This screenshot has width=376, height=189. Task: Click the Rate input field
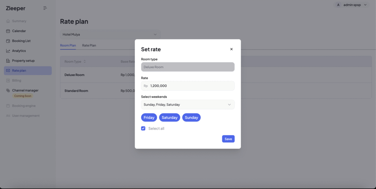coord(191,86)
